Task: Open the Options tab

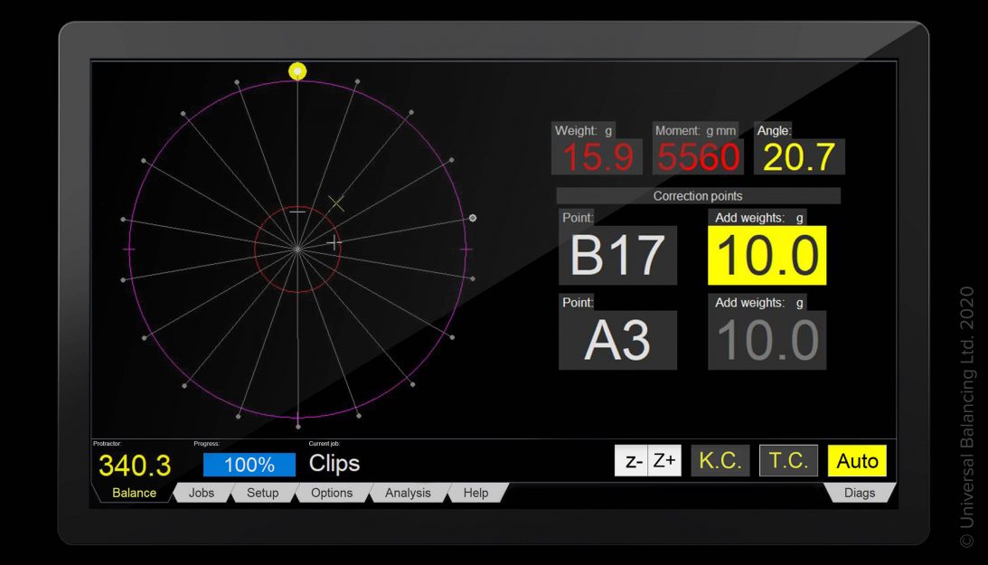Action: click(332, 493)
